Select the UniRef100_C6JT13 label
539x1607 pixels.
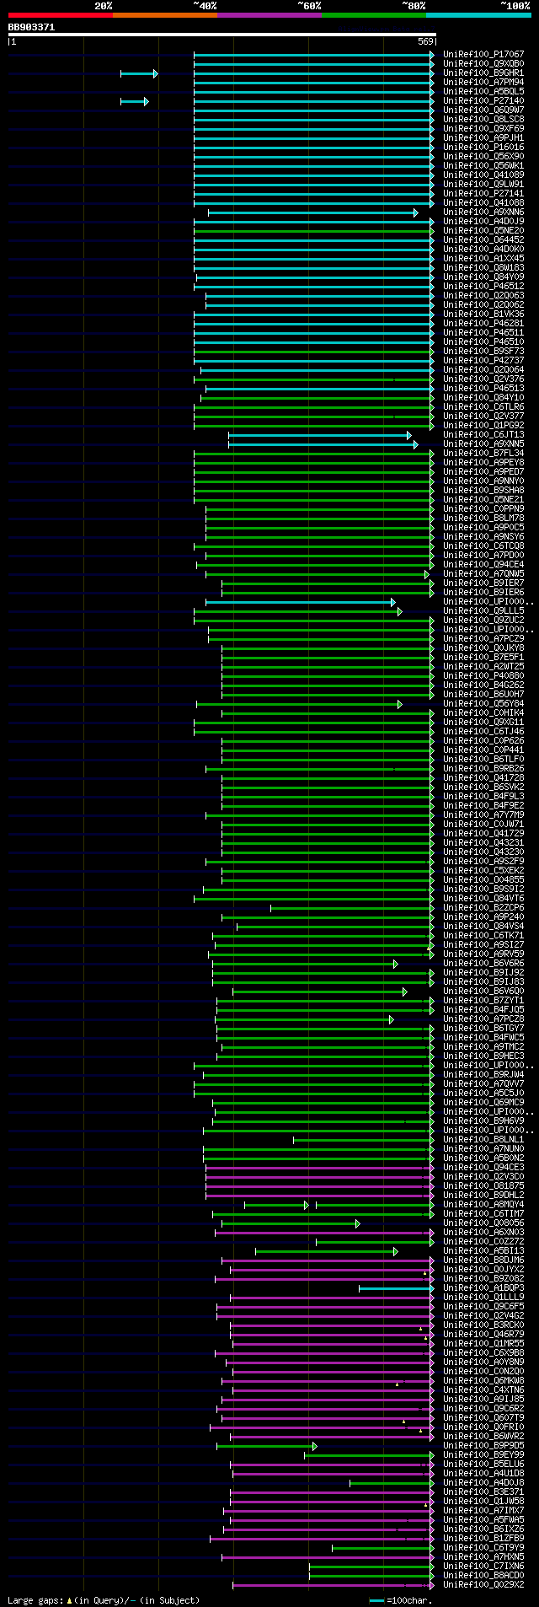pyautogui.click(x=483, y=434)
